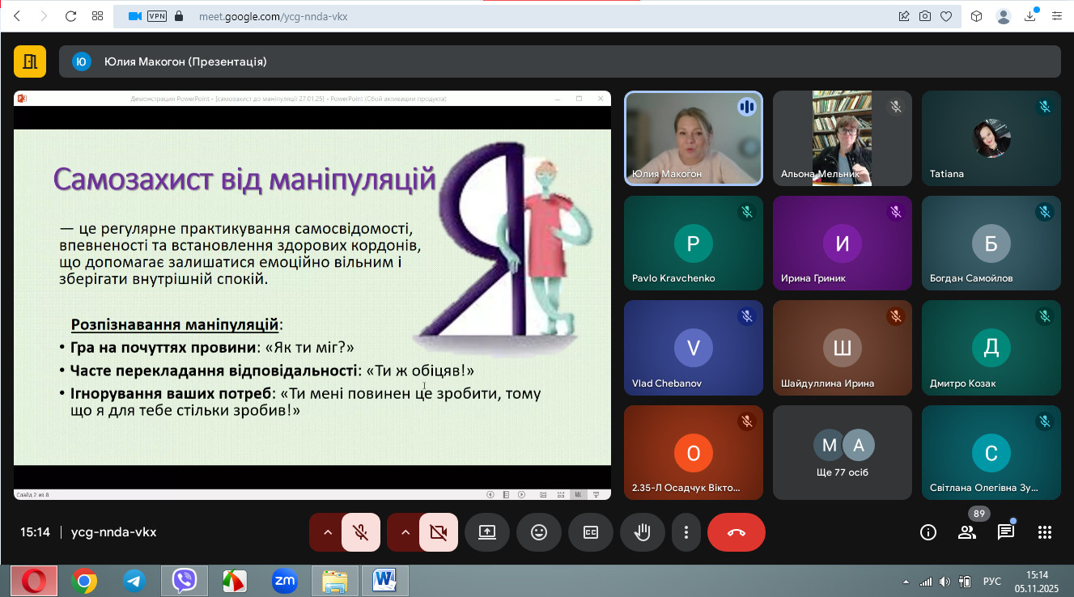Open the activities grid icon
The height and width of the screenshot is (597, 1074).
click(x=1045, y=532)
